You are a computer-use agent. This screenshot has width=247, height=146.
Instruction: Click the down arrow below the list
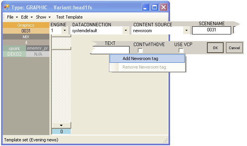(x=61, y=125)
